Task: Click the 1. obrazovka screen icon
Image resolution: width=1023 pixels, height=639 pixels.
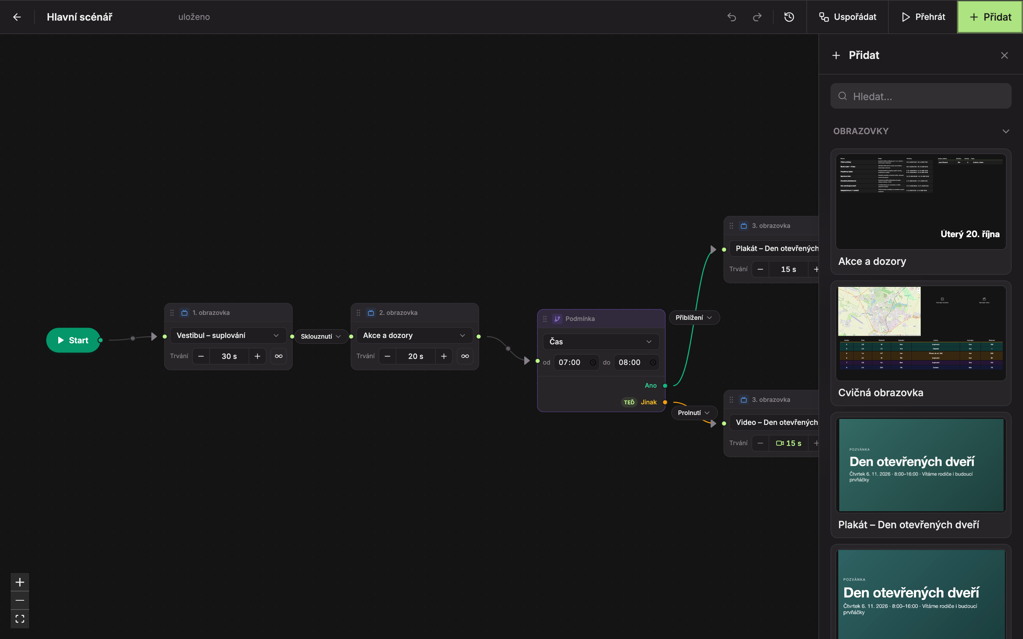Action: [x=184, y=313]
